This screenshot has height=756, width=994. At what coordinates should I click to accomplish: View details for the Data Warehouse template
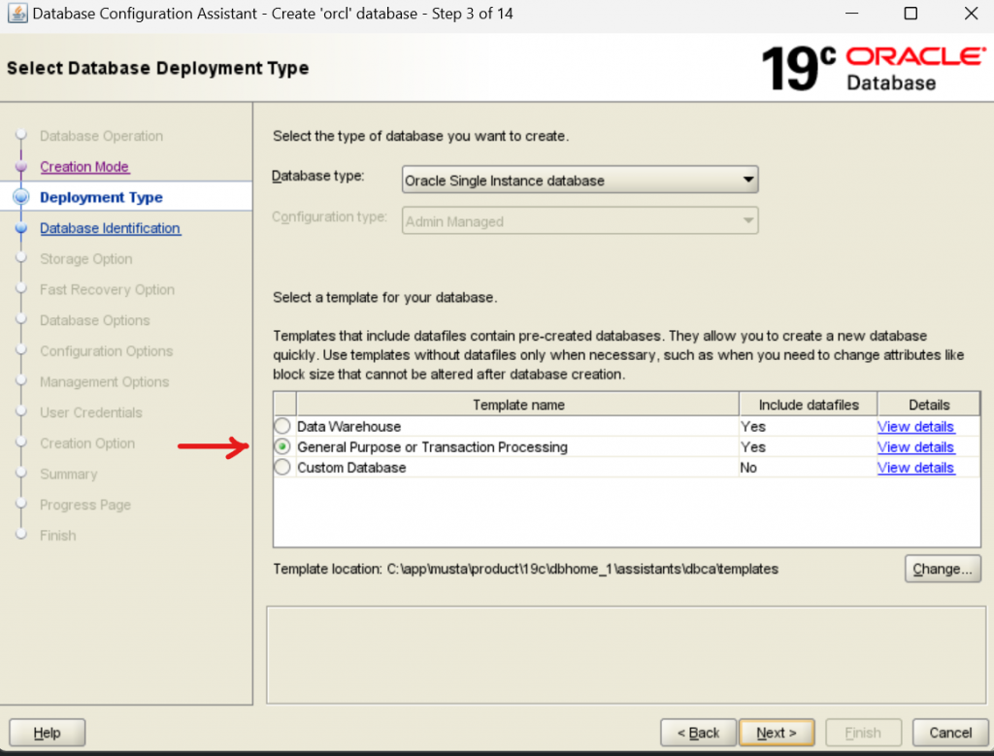point(915,427)
